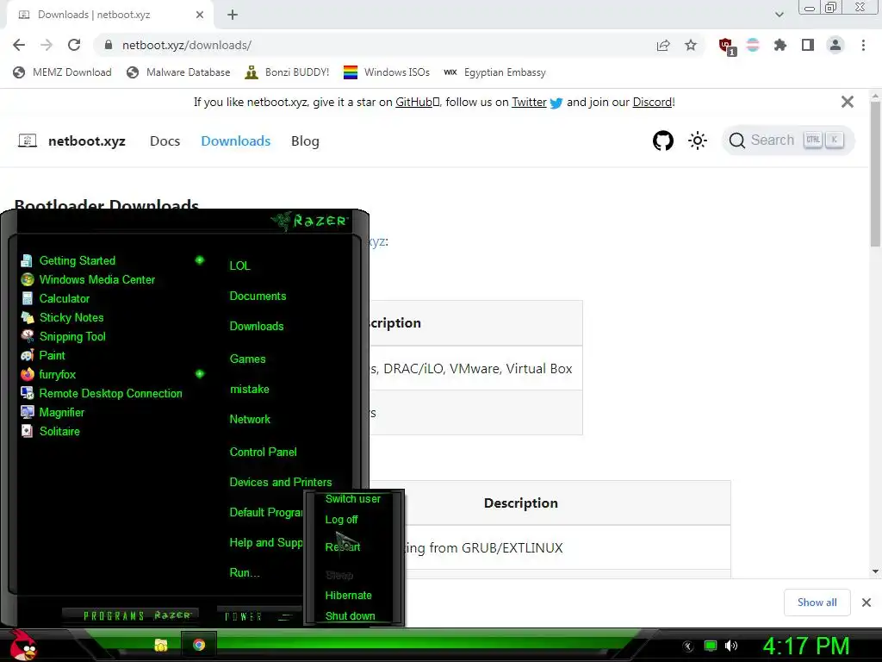882x662 pixels.
Task: Open Documents from the start menu
Action: click(258, 297)
